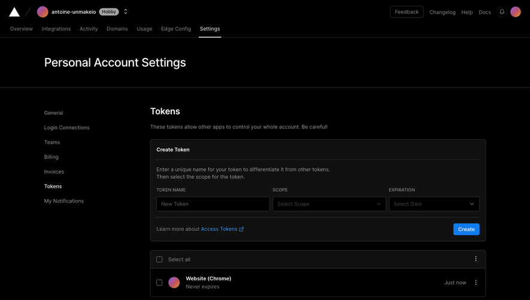The image size is (530, 300).
Task: Select the Settings tab
Action: pyautogui.click(x=210, y=29)
